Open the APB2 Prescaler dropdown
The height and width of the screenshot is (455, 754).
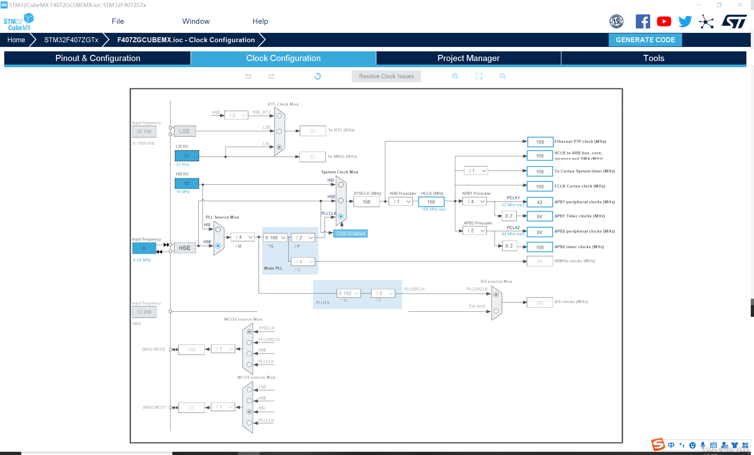[475, 231]
